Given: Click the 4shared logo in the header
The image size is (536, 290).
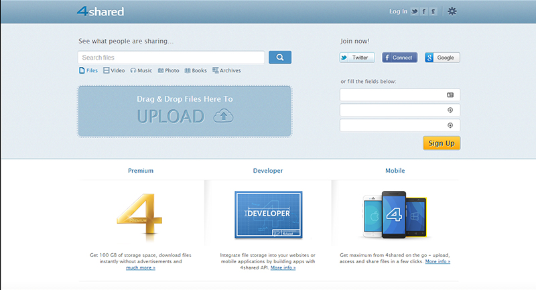Looking at the screenshot, I should (100, 11).
